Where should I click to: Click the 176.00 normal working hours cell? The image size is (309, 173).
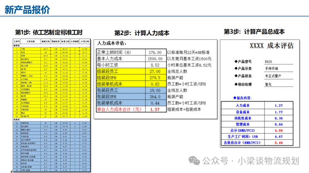click(155, 52)
